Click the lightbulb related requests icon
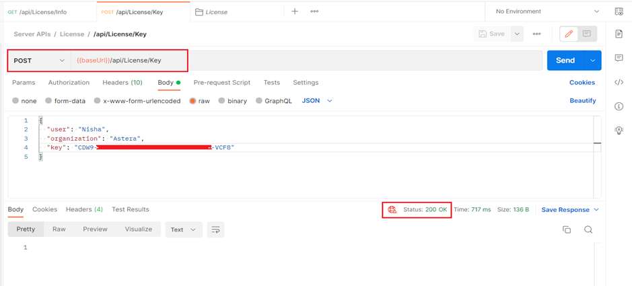Viewport: 632px width, 286px height. [x=619, y=130]
